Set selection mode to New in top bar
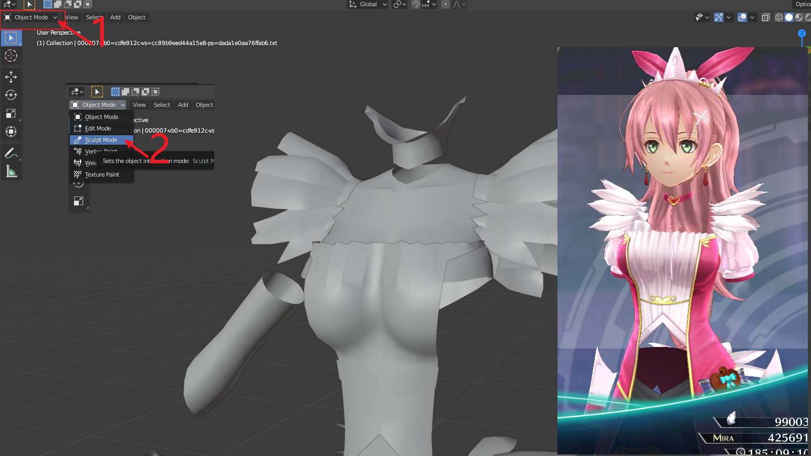 [x=48, y=4]
